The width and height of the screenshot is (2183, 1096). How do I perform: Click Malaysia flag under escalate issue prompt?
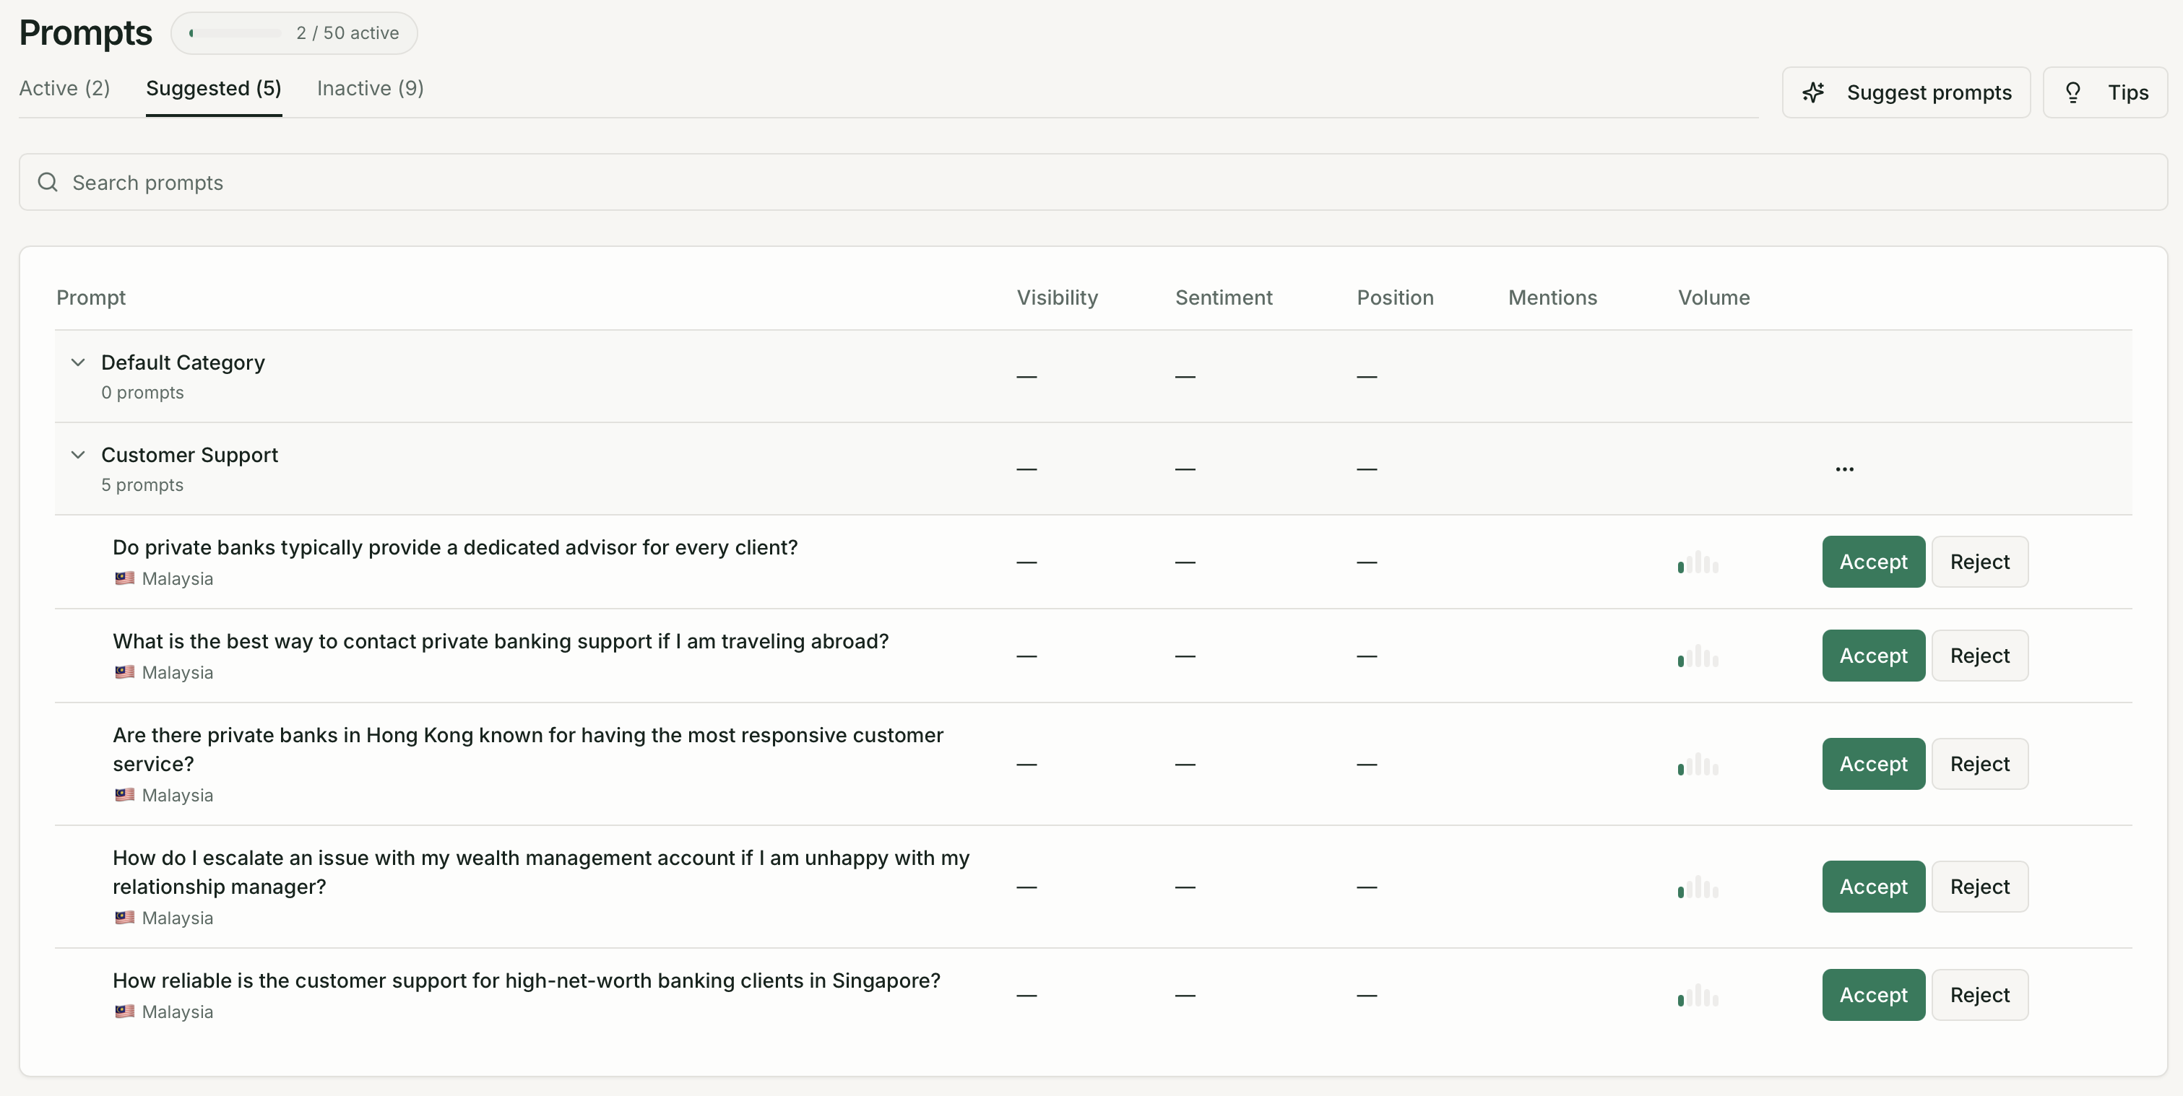coord(124,918)
